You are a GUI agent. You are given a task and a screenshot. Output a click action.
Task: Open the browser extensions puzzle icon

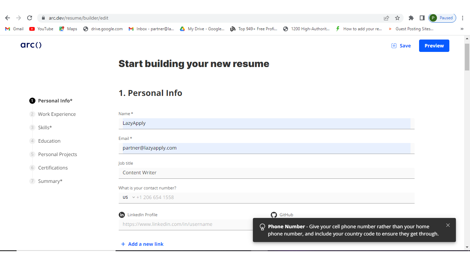point(411,18)
